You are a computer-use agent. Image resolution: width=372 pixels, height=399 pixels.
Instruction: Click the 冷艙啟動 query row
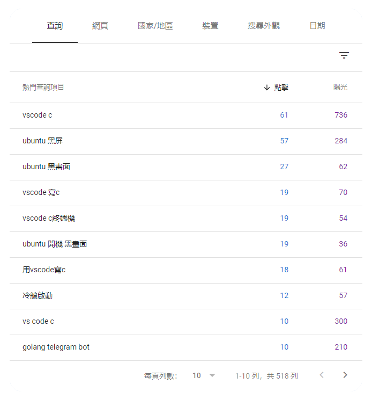pos(186,296)
